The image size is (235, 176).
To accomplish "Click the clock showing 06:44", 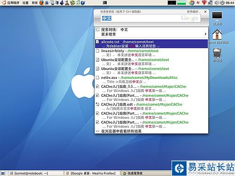I will pos(230,3).
